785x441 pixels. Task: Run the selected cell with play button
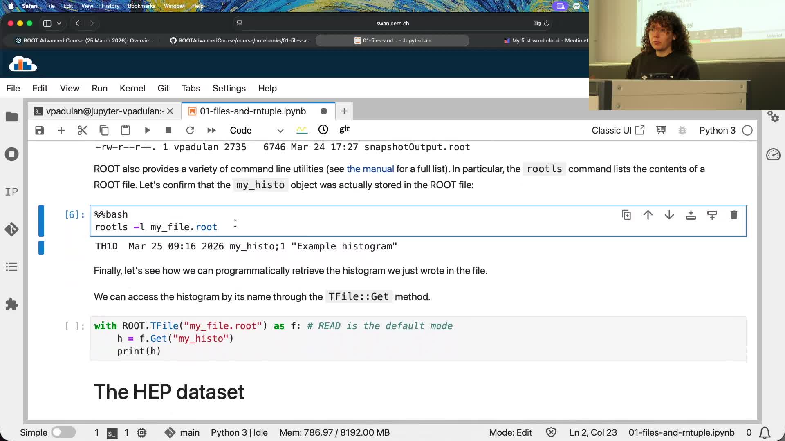point(147,130)
